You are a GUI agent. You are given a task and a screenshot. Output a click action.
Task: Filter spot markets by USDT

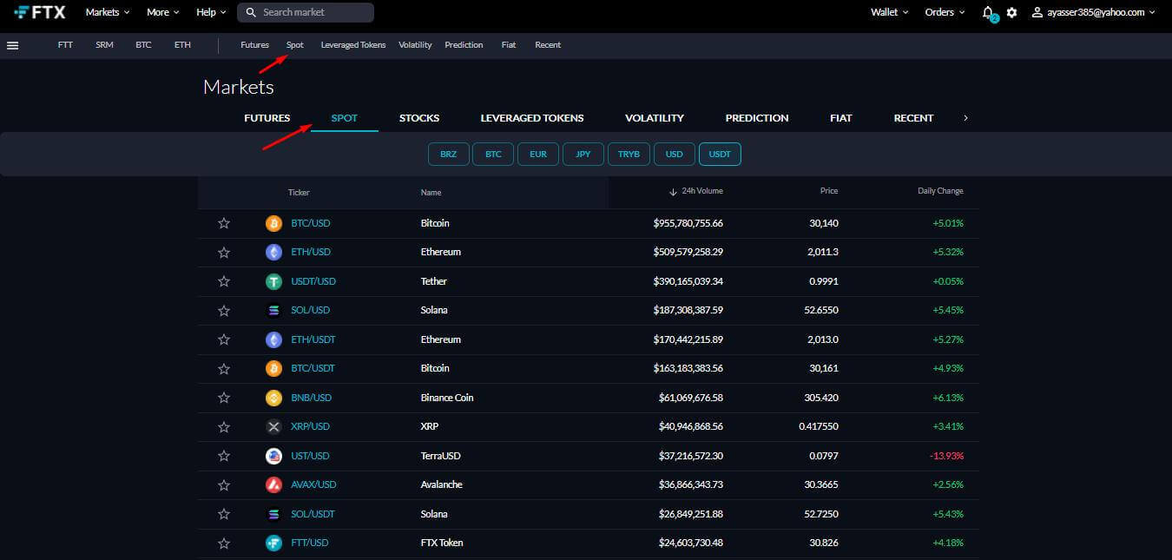pos(720,154)
